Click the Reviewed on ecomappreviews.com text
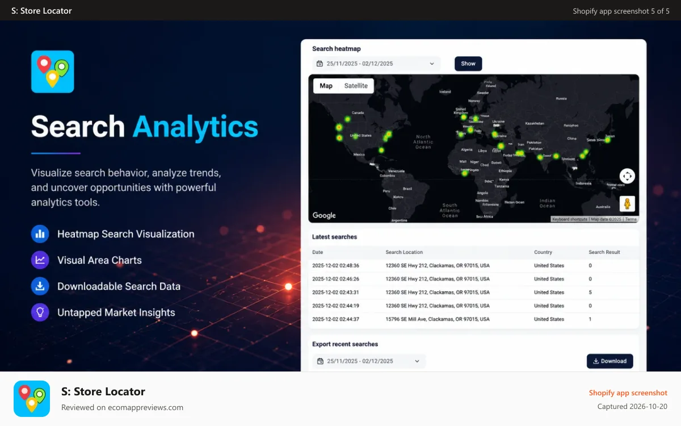681x426 pixels. 123,407
